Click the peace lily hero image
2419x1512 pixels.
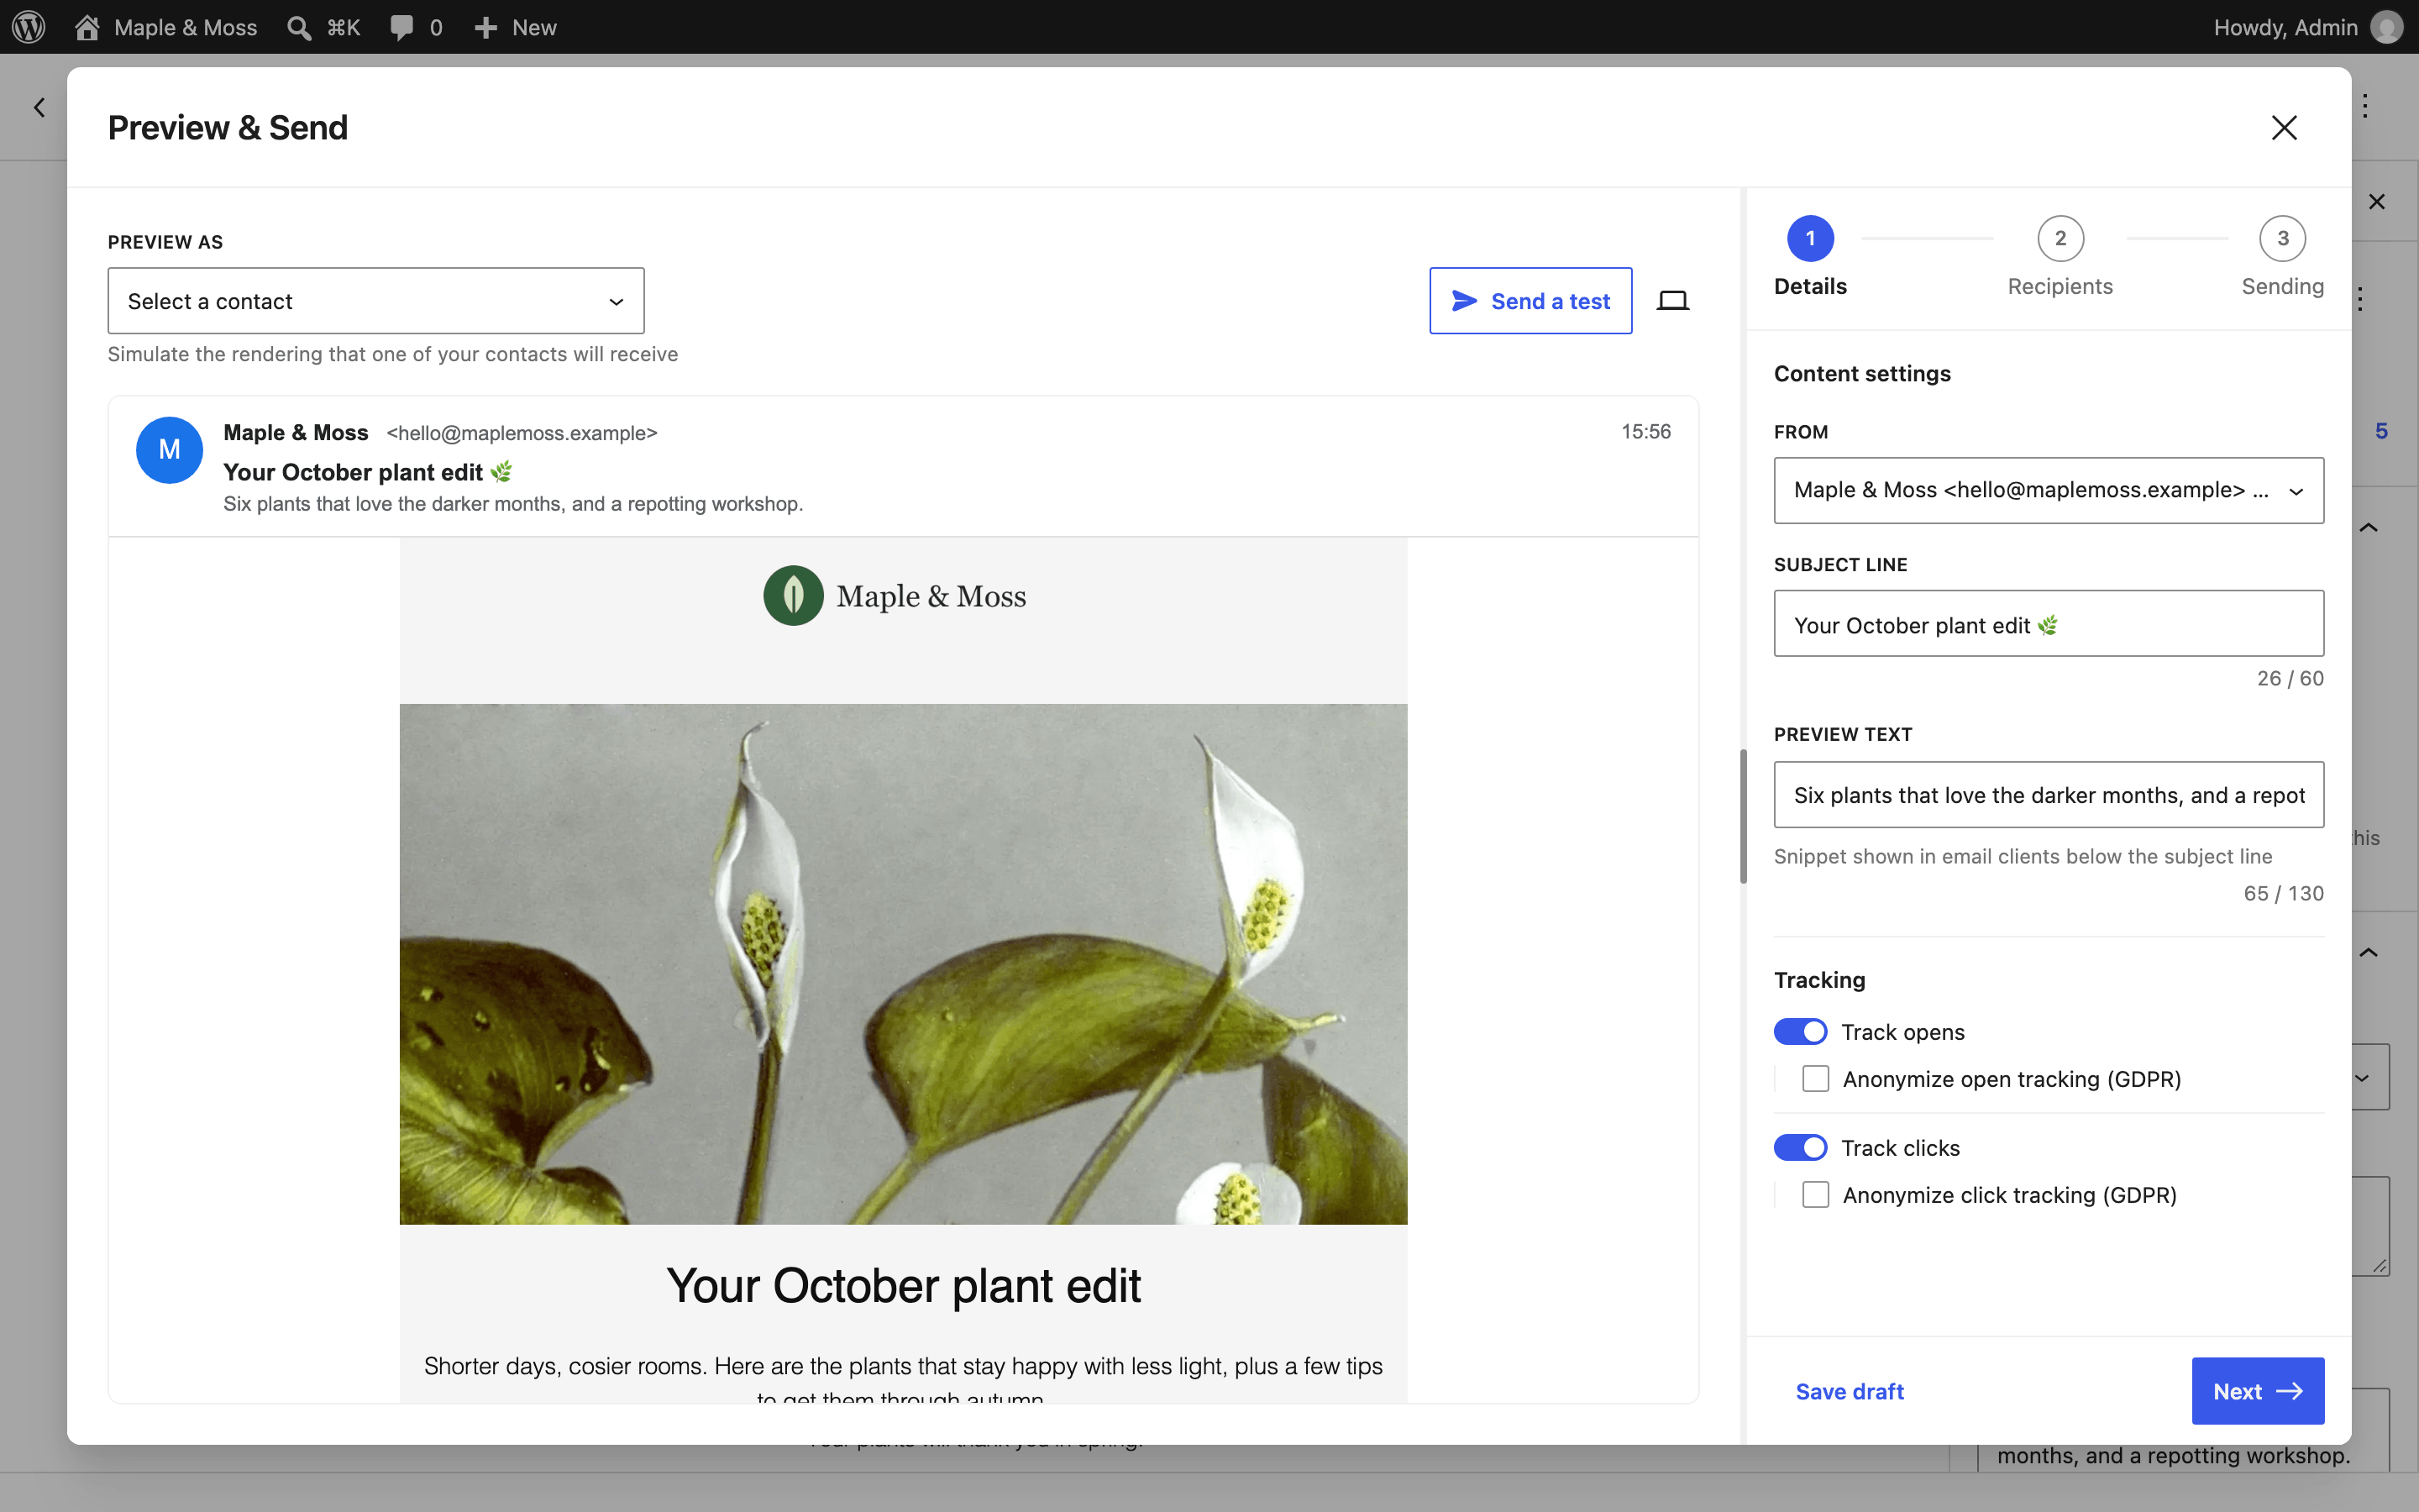[904, 964]
